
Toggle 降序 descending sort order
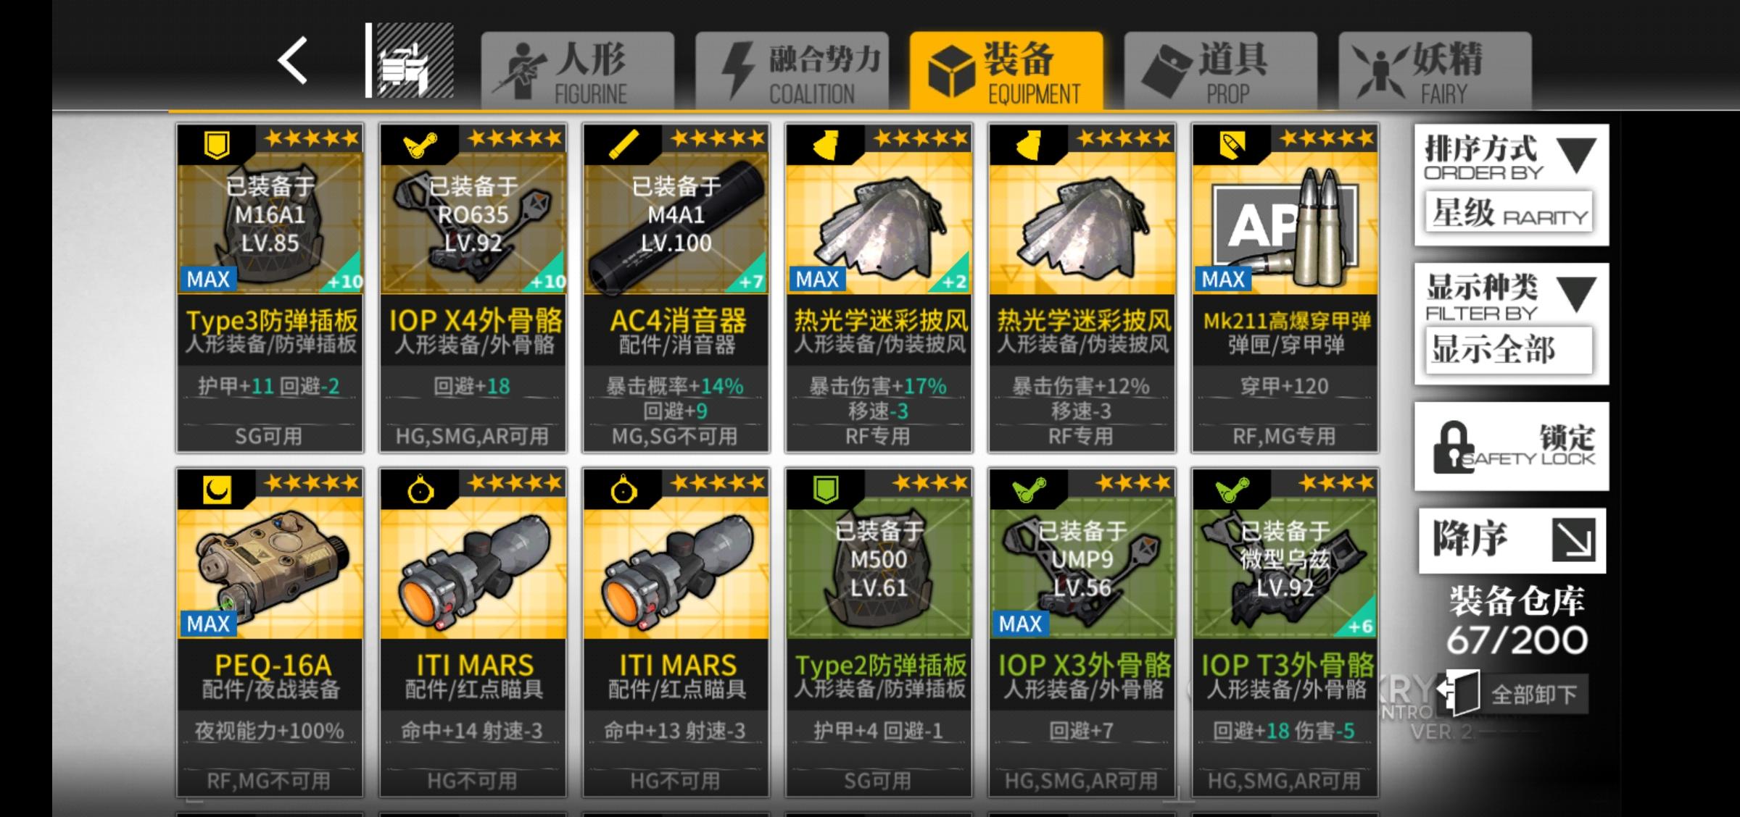coord(1512,540)
